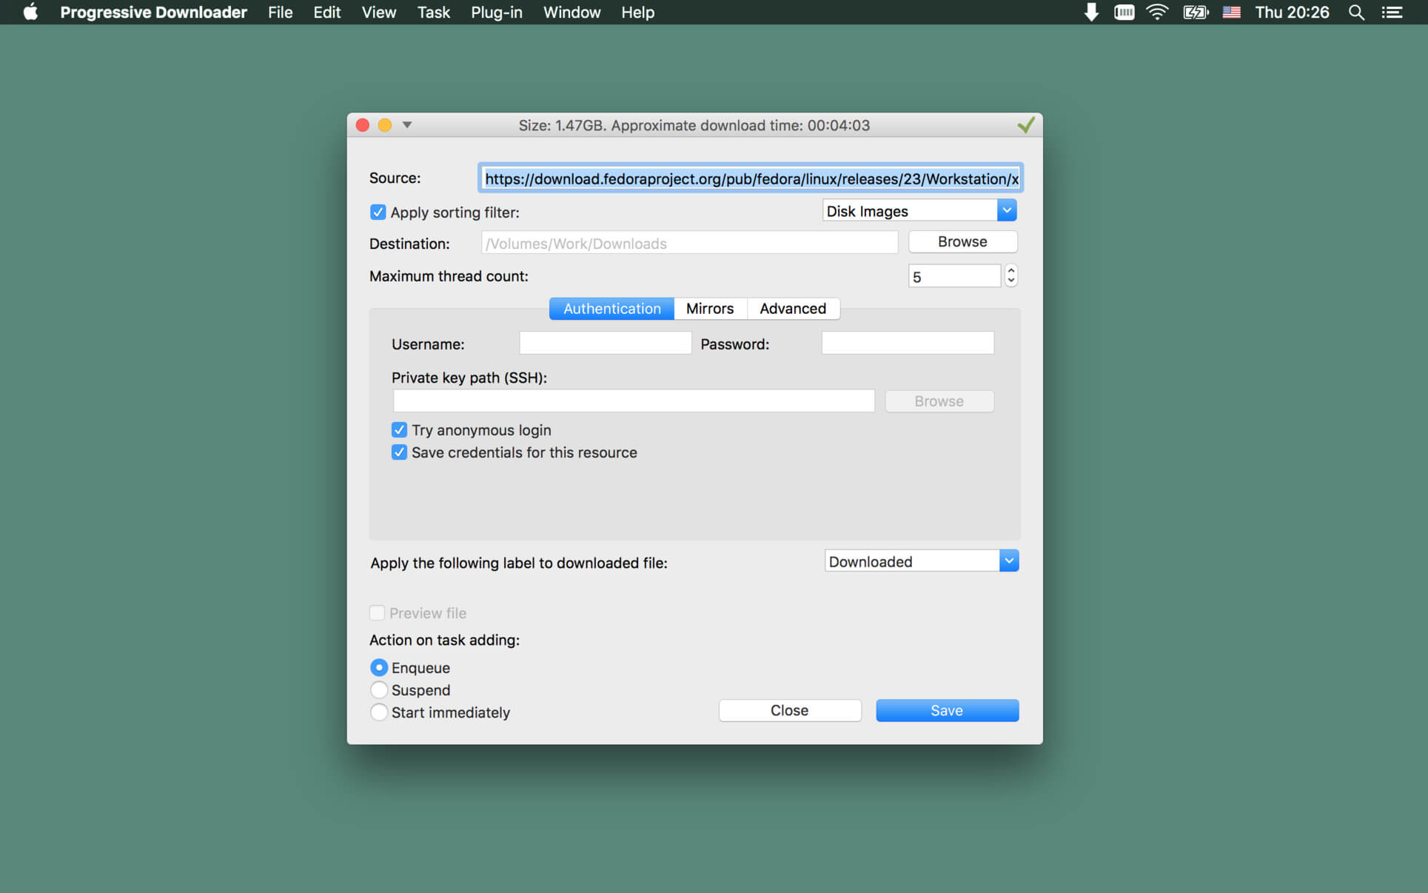Click Browse for private key path
The image size is (1428, 893).
coord(939,401)
